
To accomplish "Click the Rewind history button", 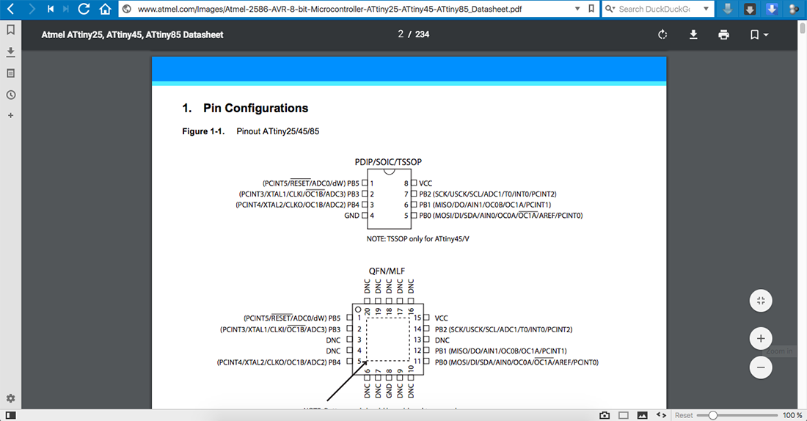I will [x=51, y=9].
